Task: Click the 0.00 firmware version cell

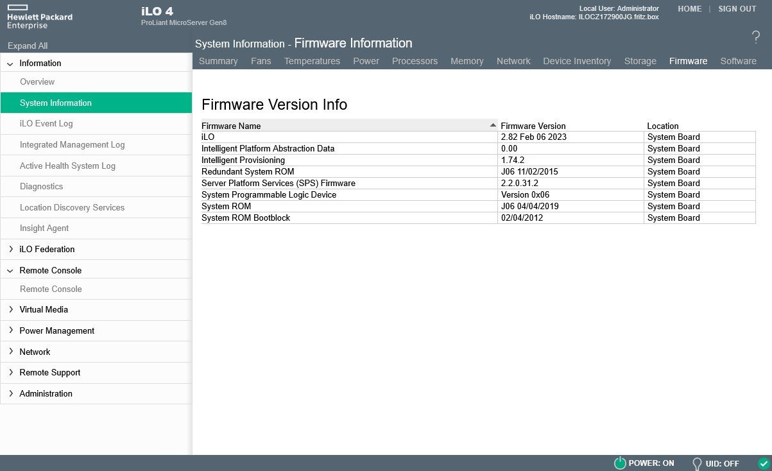Action: pyautogui.click(x=571, y=148)
